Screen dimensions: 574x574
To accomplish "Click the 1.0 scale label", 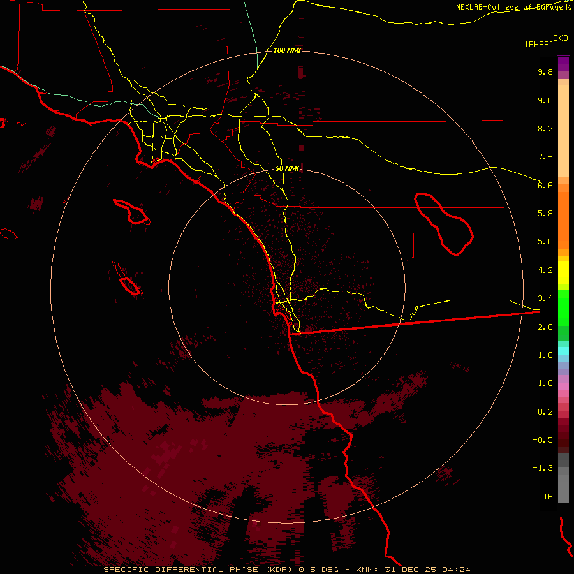I will (x=545, y=383).
